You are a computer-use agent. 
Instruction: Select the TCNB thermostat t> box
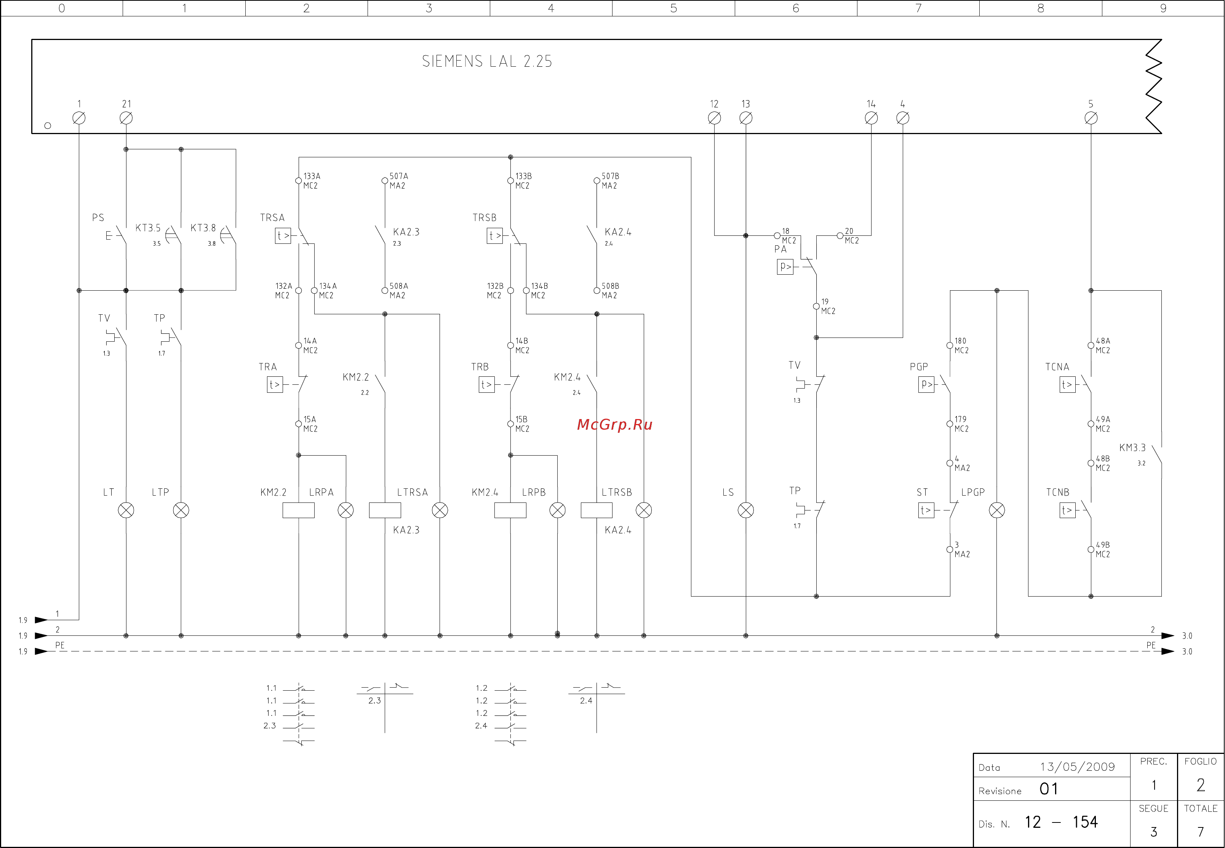point(1068,510)
